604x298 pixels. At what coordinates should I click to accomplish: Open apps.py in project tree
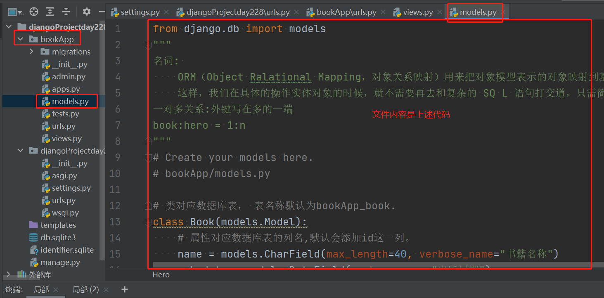click(66, 89)
